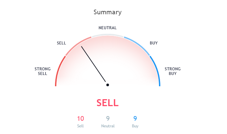The width and height of the screenshot is (227, 134).
Task: Click the Buy caption below the count
Action: (135, 126)
